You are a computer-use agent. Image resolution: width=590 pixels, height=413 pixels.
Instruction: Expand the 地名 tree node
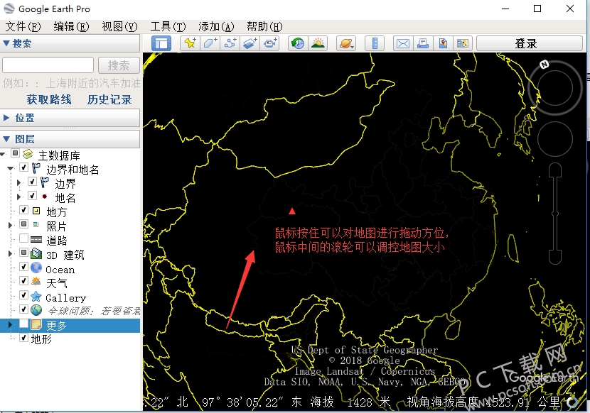[x=18, y=197]
